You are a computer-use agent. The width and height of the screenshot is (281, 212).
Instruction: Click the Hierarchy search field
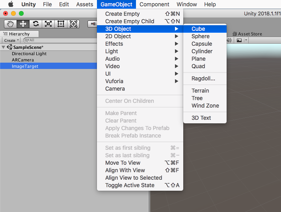click(x=59, y=40)
